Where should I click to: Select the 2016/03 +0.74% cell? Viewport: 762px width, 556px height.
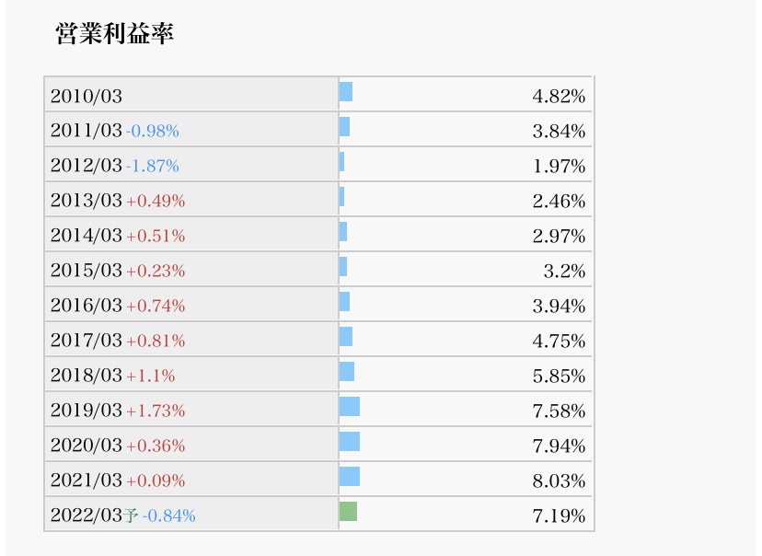[191, 305]
